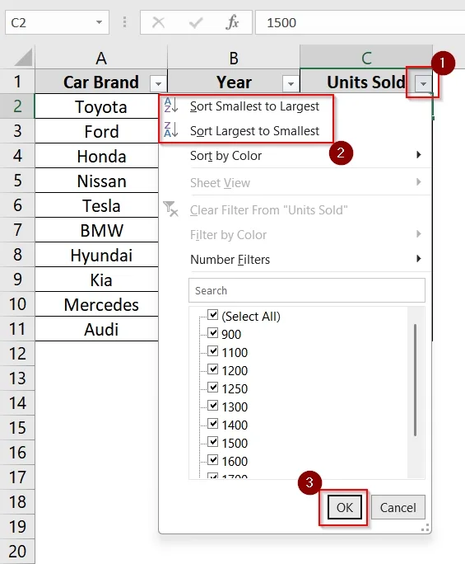Uncheck the 900 value checkbox

(x=213, y=333)
